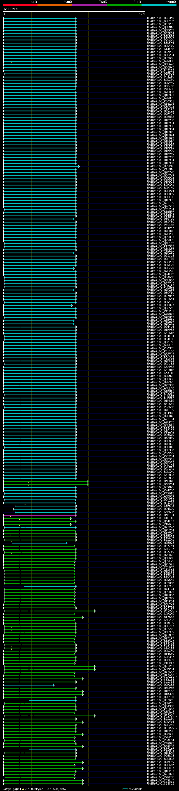Select the UniRef100_A2W6N1 label
The width and height of the screenshot is (179, 791).
click(161, 580)
